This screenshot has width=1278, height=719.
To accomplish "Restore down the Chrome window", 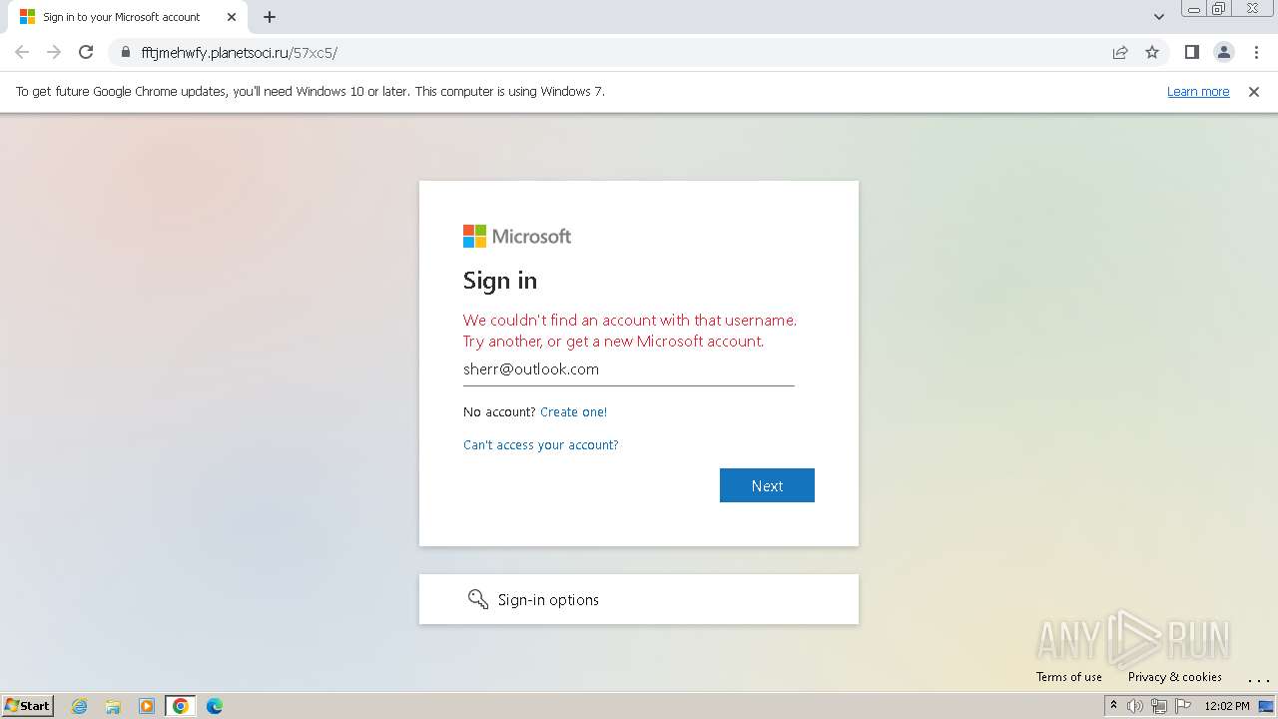I will click(1219, 9).
